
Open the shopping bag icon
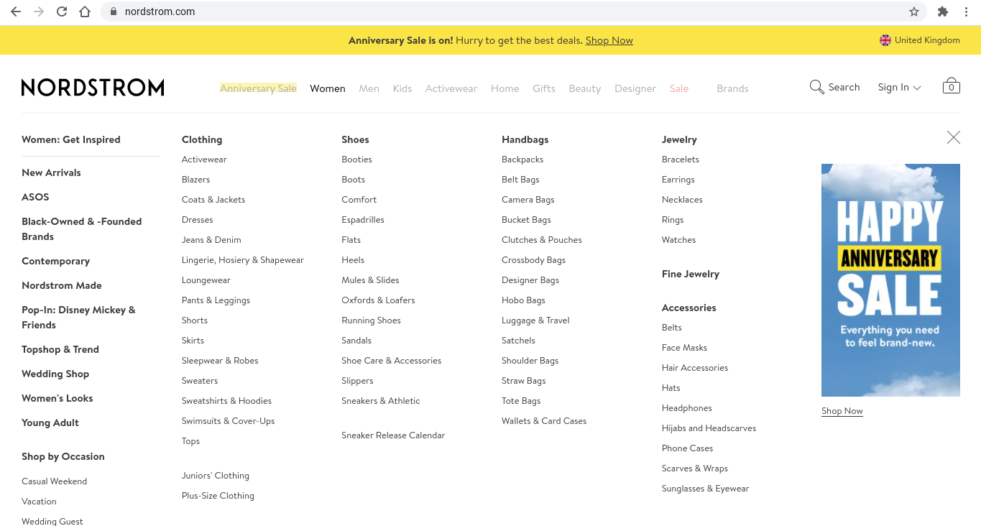click(x=951, y=86)
